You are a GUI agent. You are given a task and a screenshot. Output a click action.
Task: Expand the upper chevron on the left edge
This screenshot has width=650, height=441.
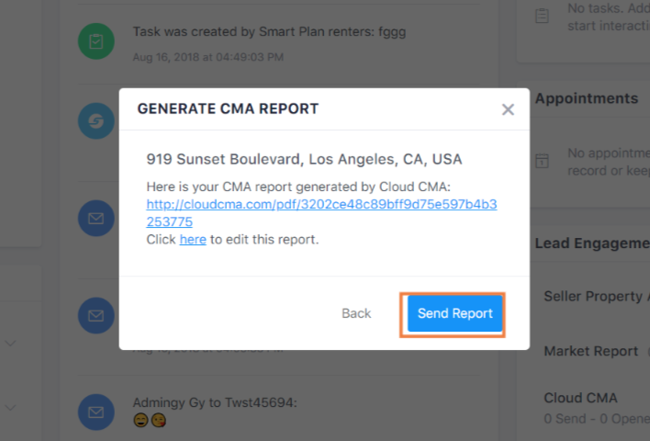coord(11,343)
